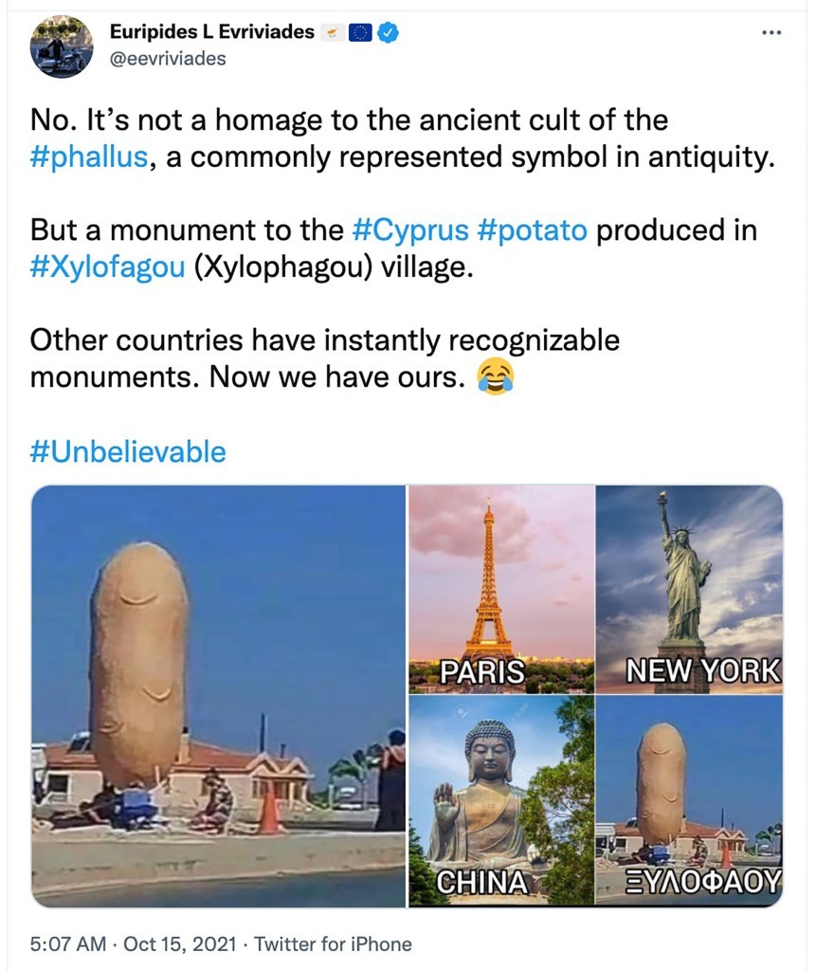This screenshot has width=816, height=971.
Task: Click the Twitter for iPhone source label
Action: coord(334,944)
